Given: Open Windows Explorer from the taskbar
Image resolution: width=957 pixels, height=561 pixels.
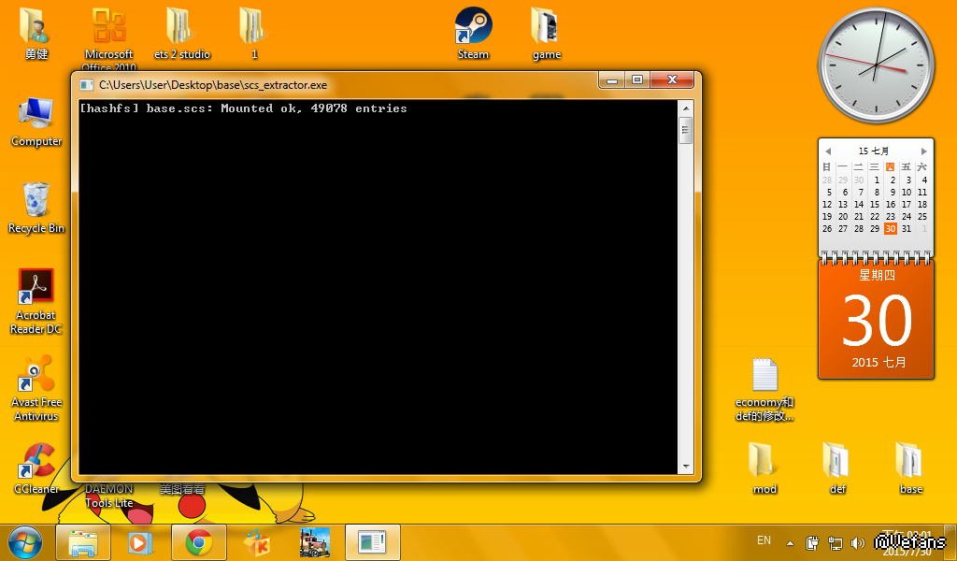Looking at the screenshot, I should click(83, 542).
